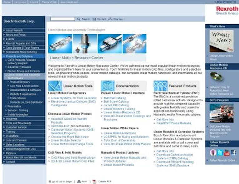Open Imprint in top navigation
The height and width of the screenshot is (184, 239).
(x=34, y=2)
